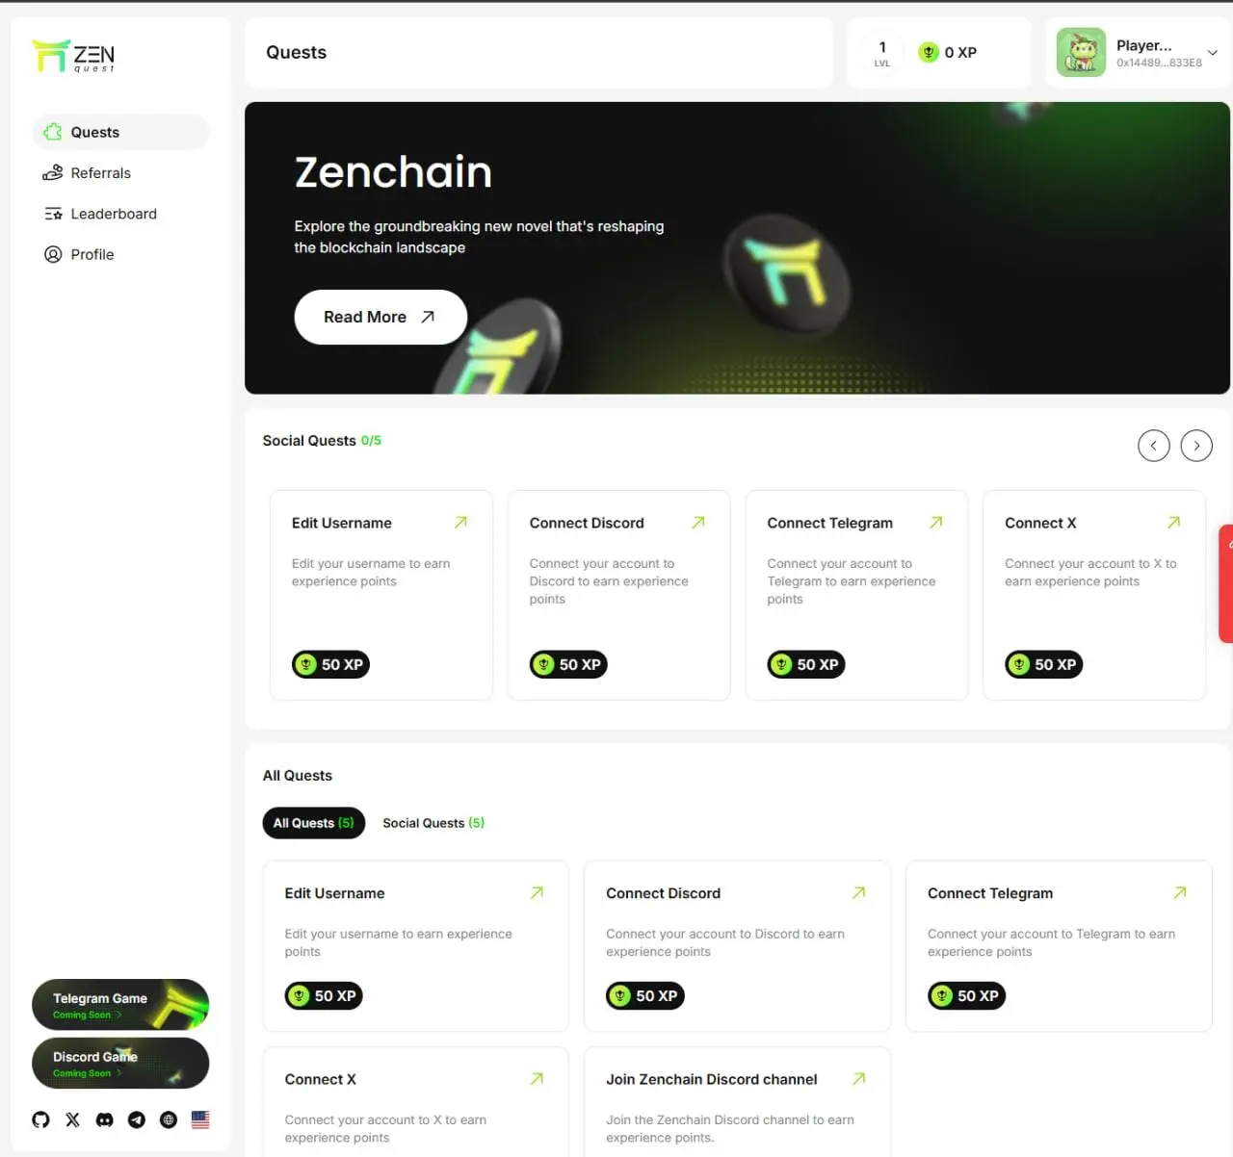This screenshot has width=1233, height=1157.
Task: Open Leaderboard in the sidebar
Action: tap(120, 214)
